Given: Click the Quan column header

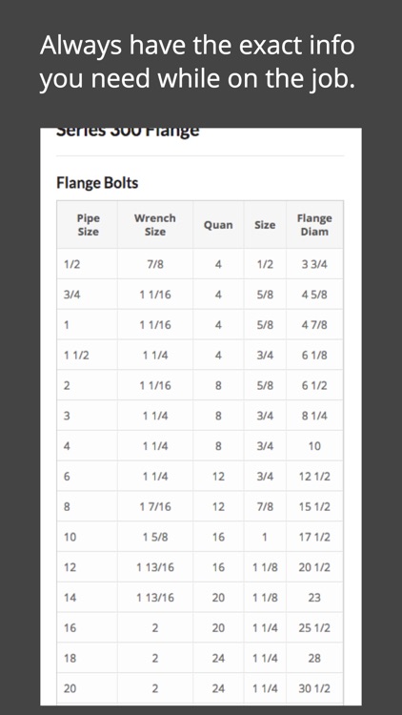Looking at the screenshot, I should pos(218,225).
